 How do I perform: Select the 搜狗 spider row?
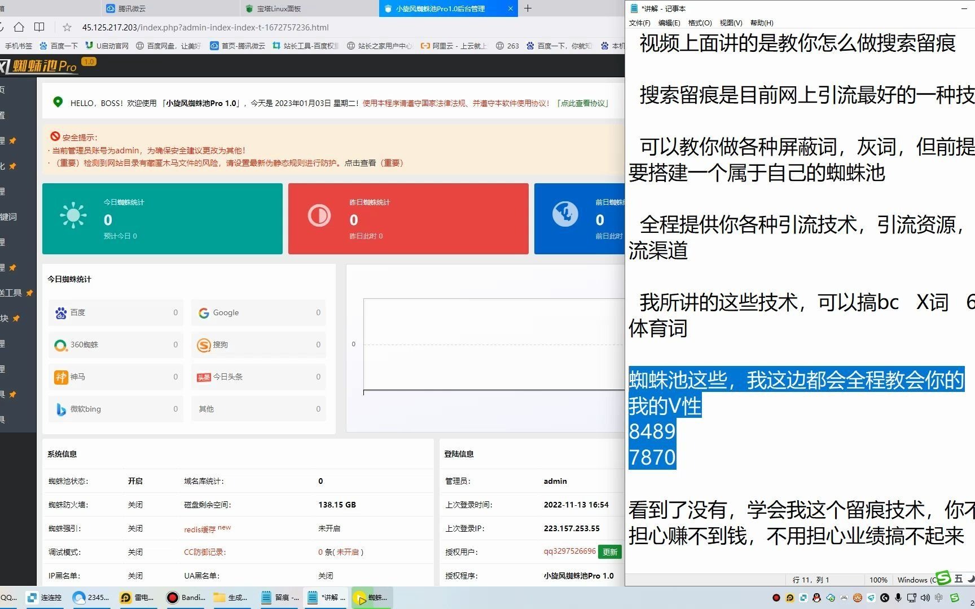click(x=258, y=345)
